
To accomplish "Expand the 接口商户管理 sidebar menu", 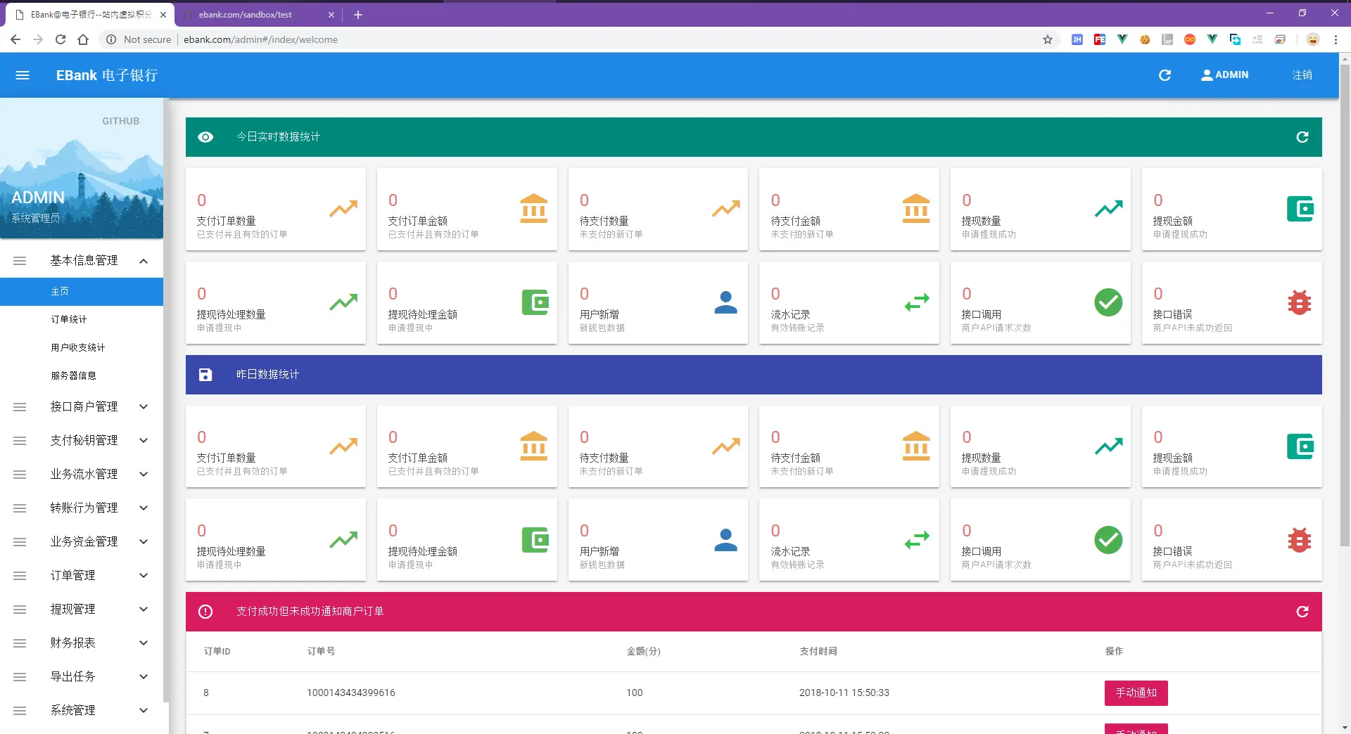I will coord(82,407).
